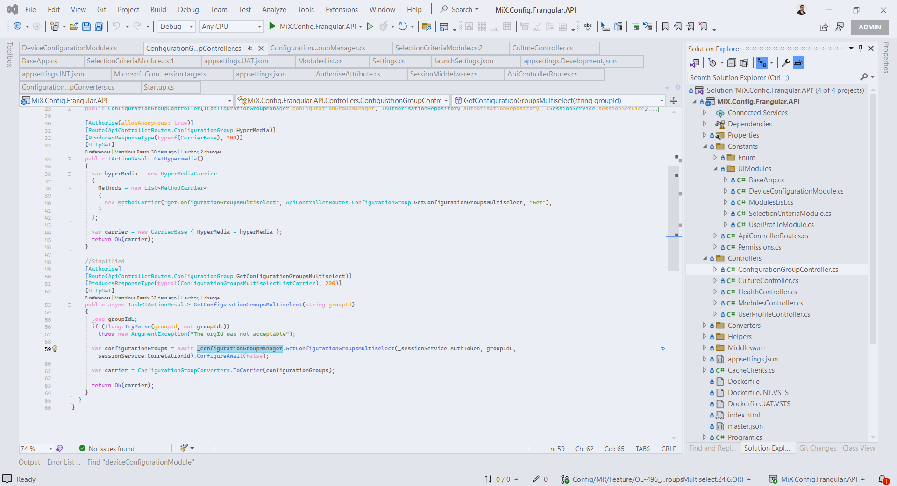The height and width of the screenshot is (486, 897).
Task: Click the Find in Files toolbar icon
Action: (x=426, y=27)
